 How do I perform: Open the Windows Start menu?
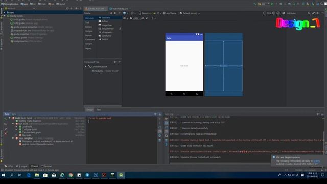pos(4,175)
